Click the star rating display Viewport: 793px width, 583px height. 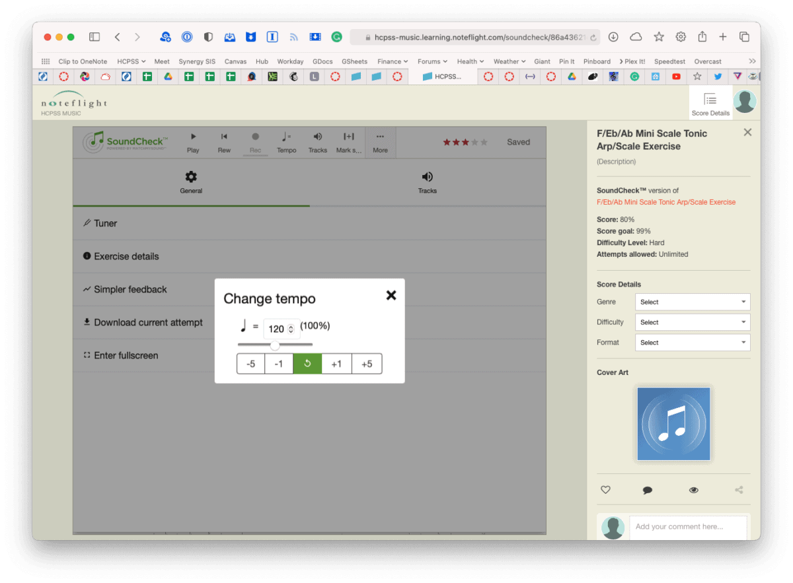pos(465,142)
